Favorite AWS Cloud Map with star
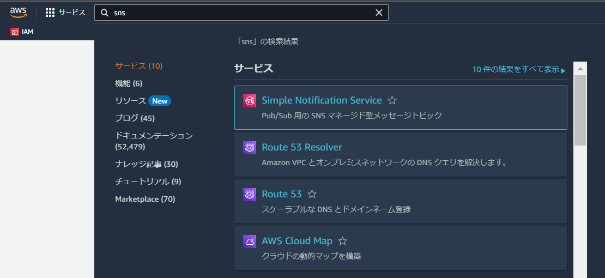This screenshot has height=278, width=605. [x=343, y=241]
